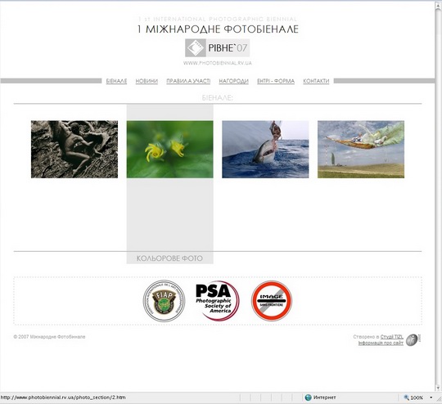Viewport: 442px width, 404px height.
Task: Select the НАГОРОДИ menu item
Action: click(233, 81)
